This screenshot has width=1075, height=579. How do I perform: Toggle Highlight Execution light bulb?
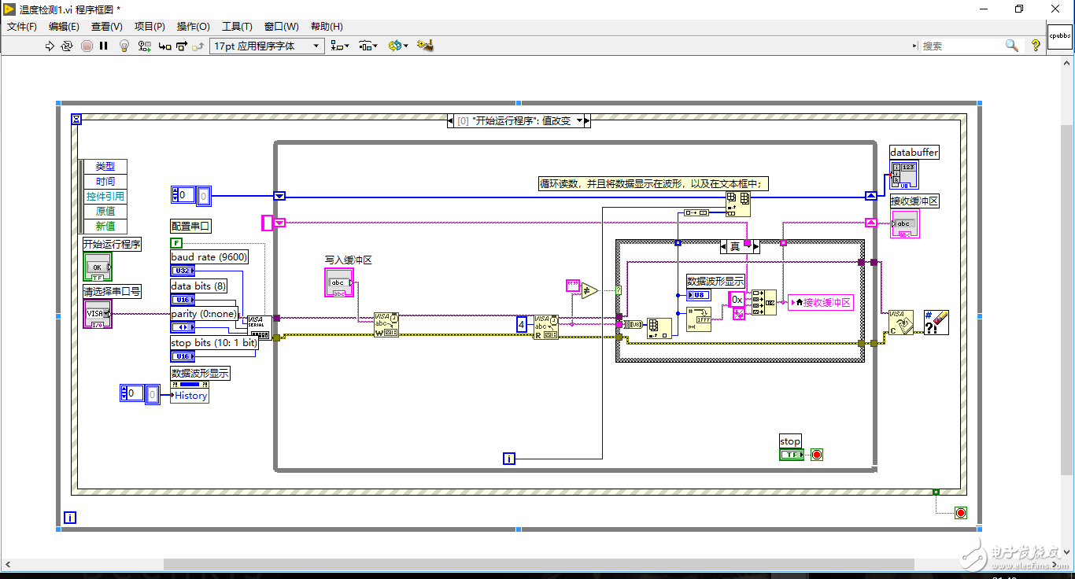(124, 46)
